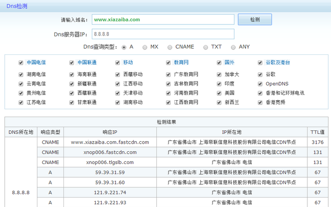331x207 pixels.
Task: Toggle the 移动 group checkbox
Action: 118,62
